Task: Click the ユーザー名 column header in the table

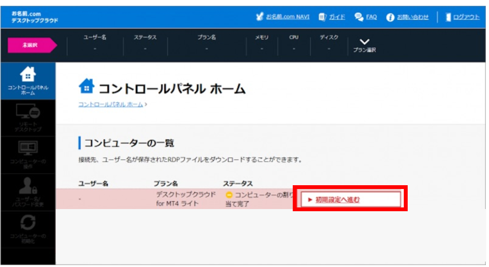Action: 93,184
